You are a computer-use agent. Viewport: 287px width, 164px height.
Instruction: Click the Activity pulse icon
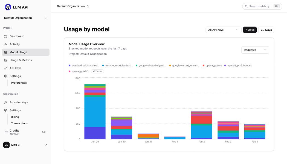[x=6, y=44]
